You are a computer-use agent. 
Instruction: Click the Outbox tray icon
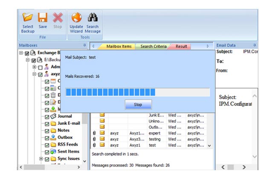(x=53, y=137)
